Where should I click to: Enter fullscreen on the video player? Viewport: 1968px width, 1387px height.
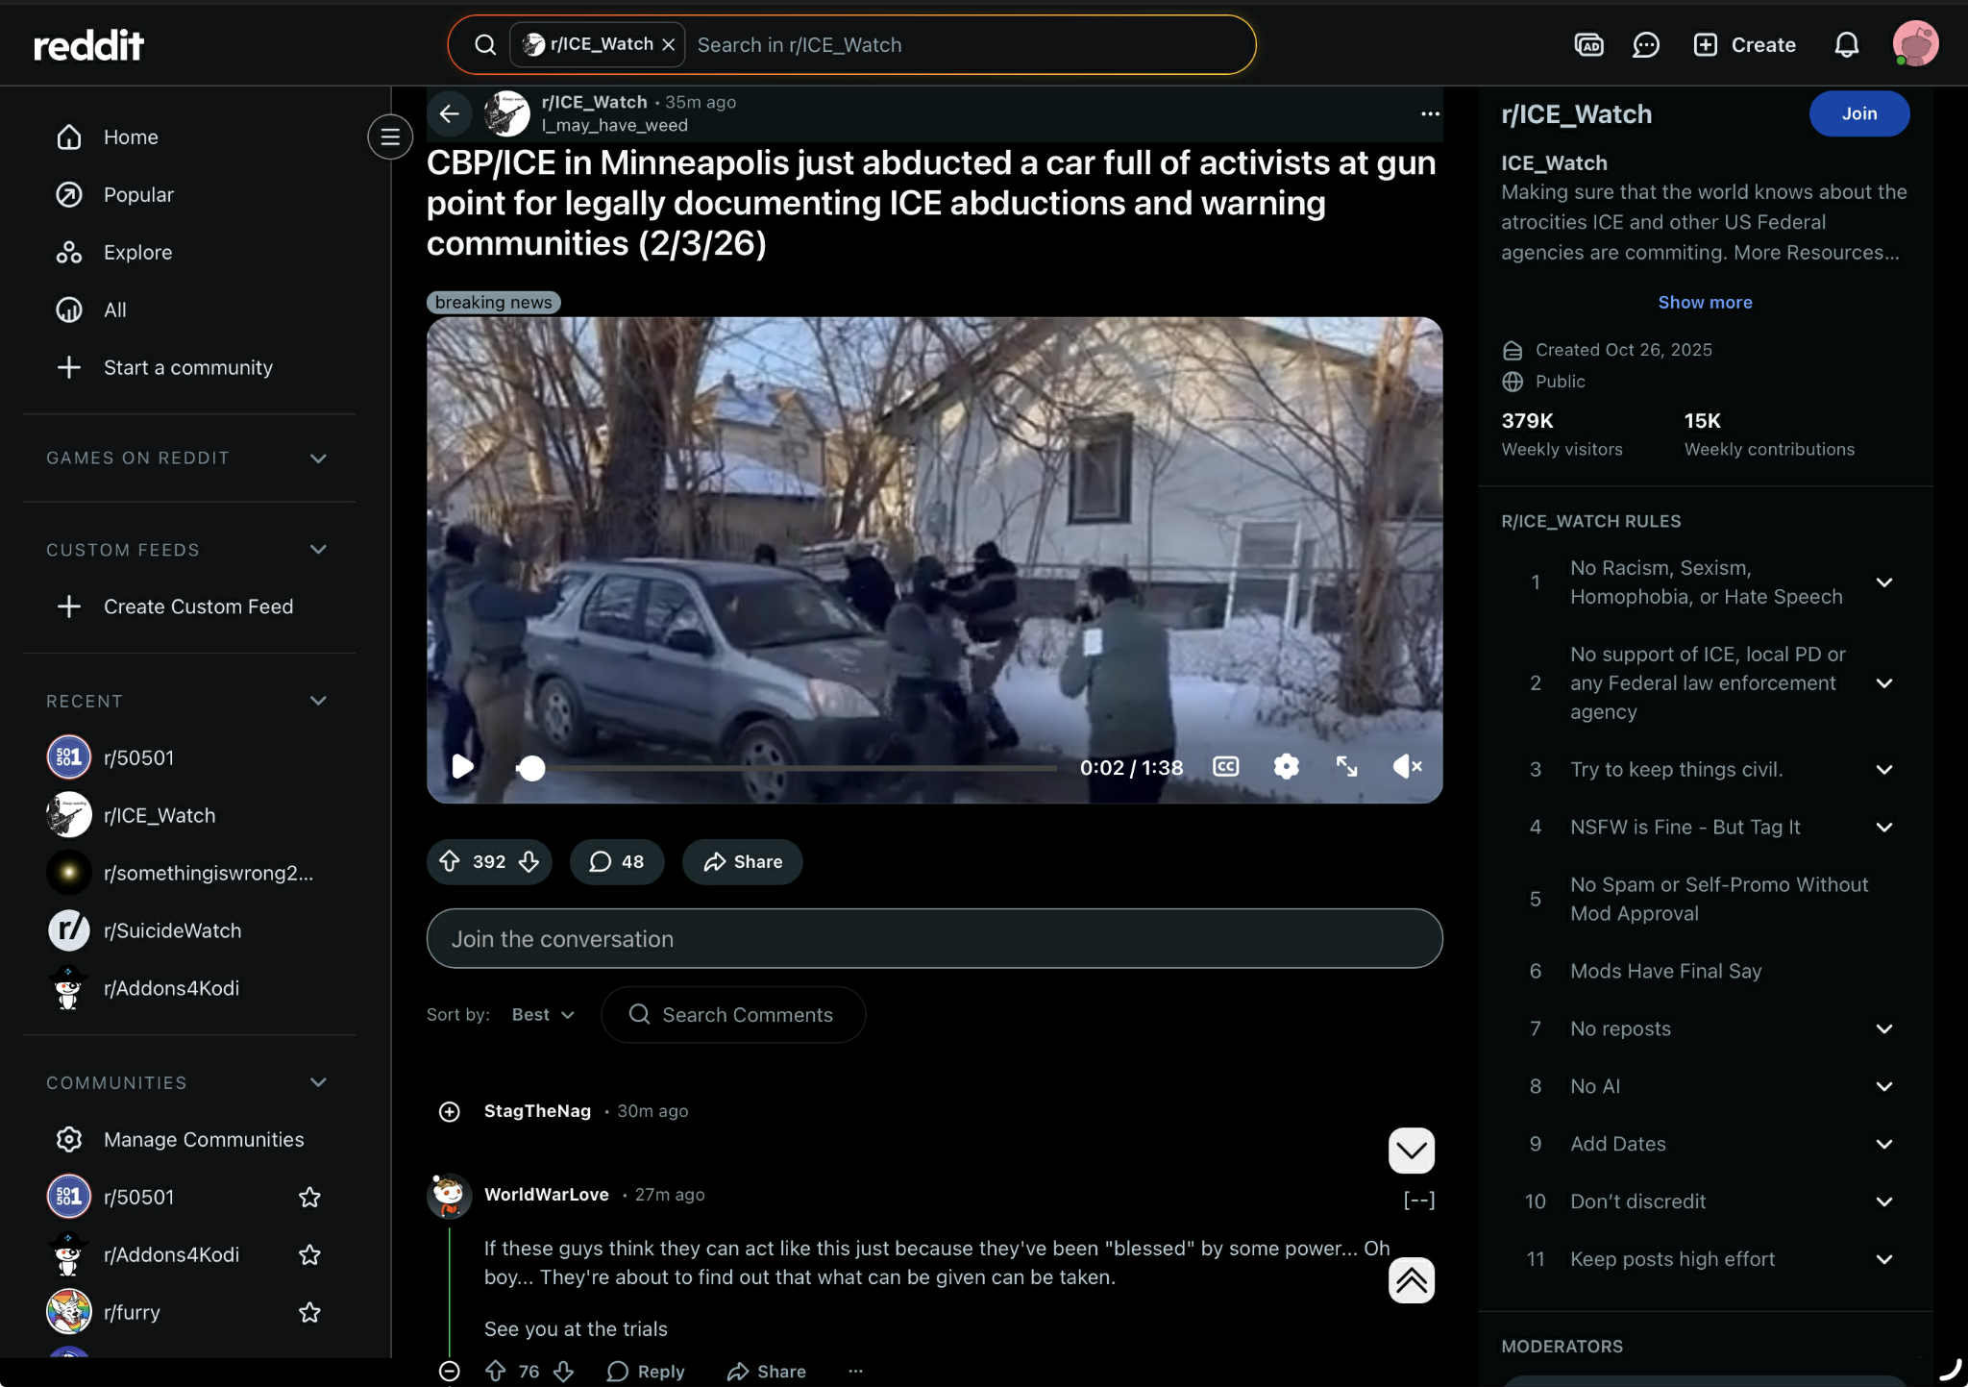[x=1346, y=766]
